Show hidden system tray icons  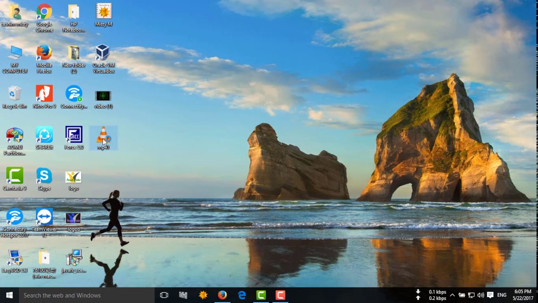click(x=452, y=295)
